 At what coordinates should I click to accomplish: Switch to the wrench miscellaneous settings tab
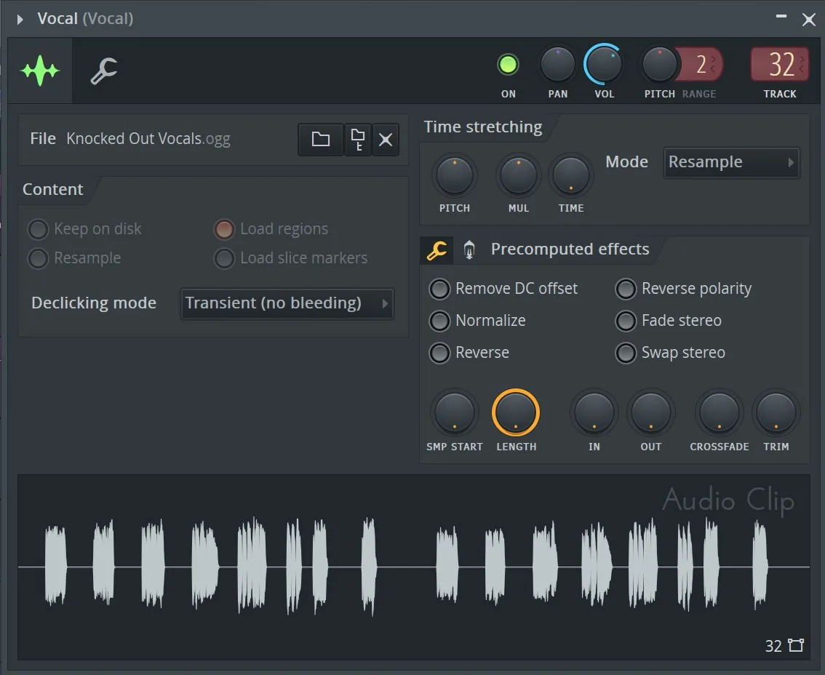(x=103, y=71)
